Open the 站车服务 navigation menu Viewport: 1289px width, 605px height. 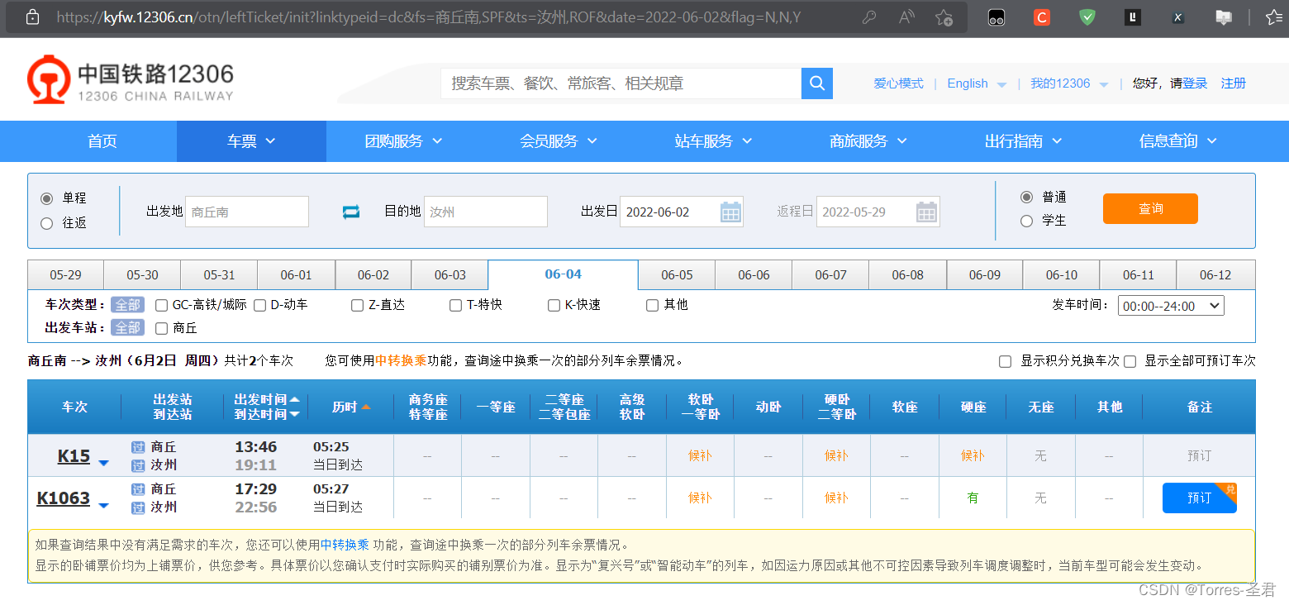click(x=713, y=141)
